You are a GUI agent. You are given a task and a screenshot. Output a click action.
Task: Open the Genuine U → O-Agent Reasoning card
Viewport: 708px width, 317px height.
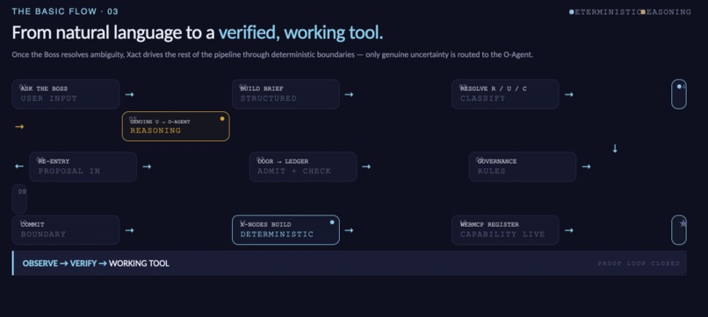pos(176,126)
